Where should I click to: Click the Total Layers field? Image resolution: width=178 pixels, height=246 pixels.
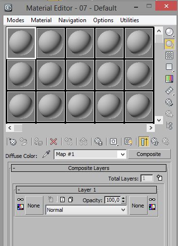(147, 178)
